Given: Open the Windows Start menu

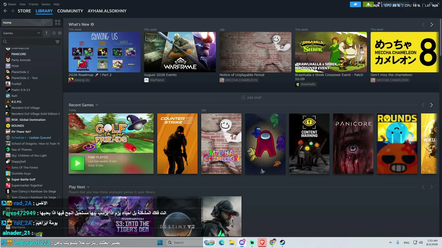Looking at the screenshot, I should click(160, 242).
